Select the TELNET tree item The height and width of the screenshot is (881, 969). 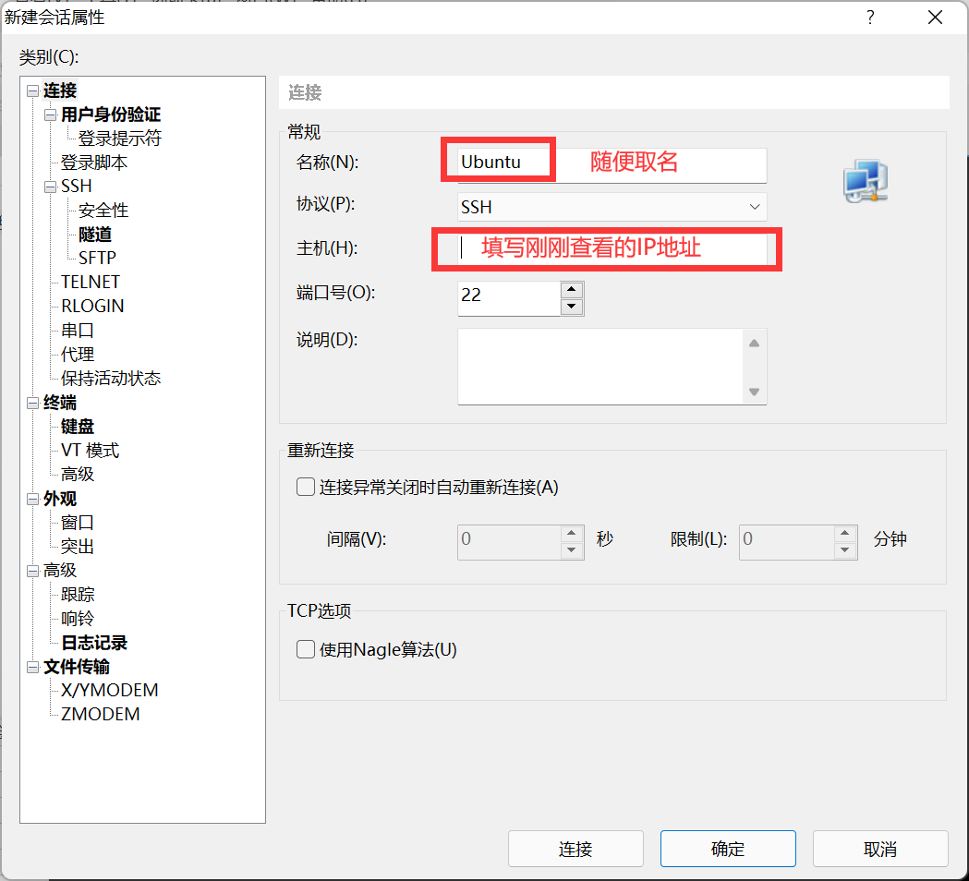91,283
